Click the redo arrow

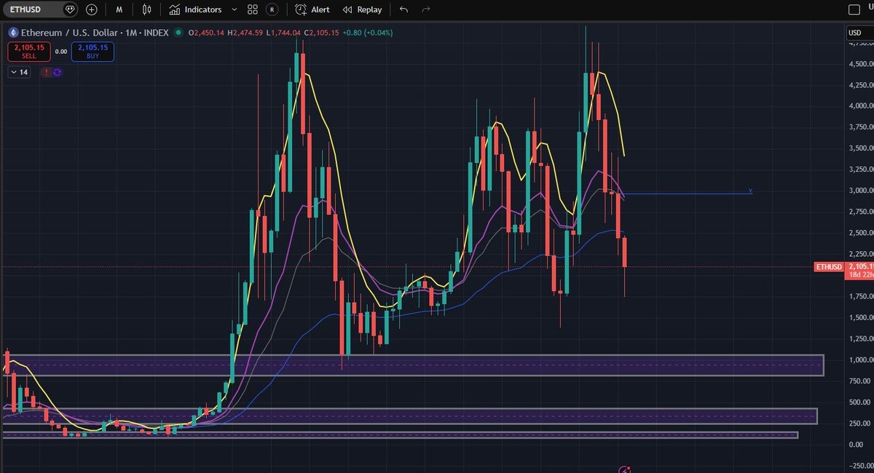click(425, 9)
